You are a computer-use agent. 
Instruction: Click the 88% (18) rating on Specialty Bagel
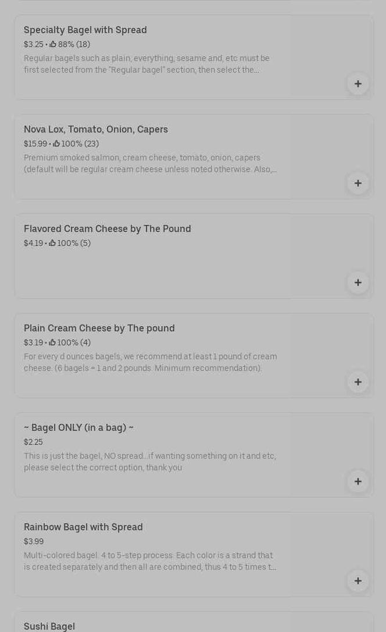(x=70, y=45)
